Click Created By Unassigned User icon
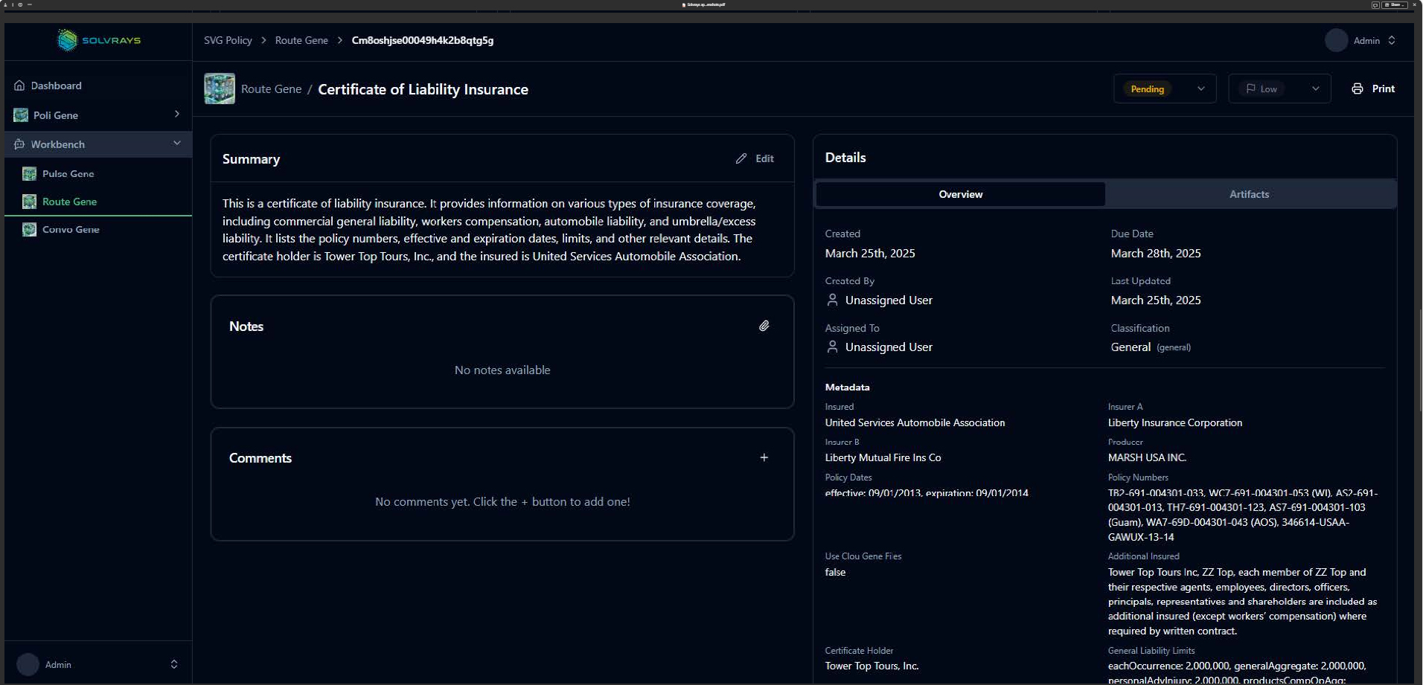 (832, 300)
